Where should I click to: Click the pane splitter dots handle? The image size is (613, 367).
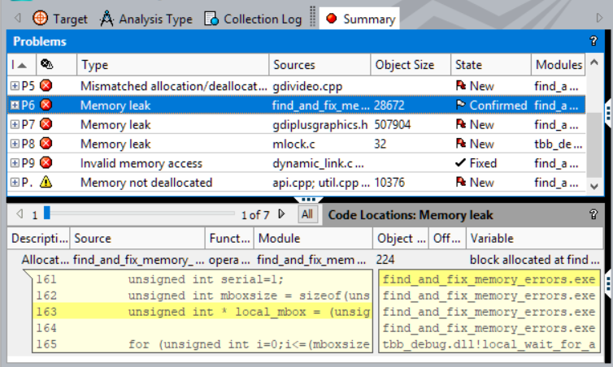[x=308, y=200]
